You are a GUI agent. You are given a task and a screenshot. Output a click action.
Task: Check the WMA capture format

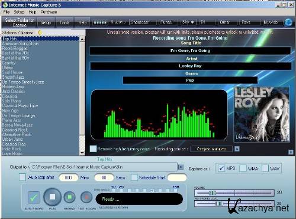243,168
